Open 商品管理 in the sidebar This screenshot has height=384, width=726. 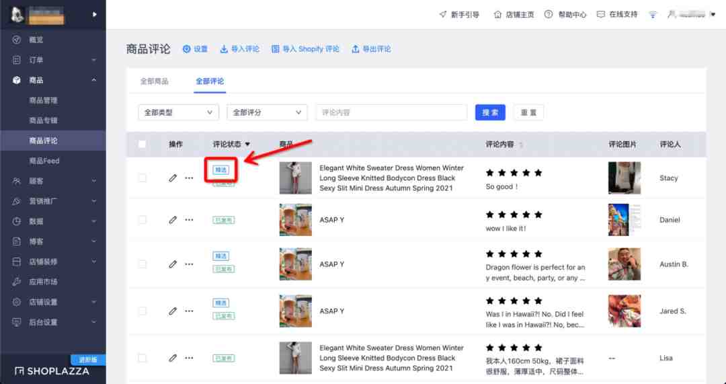(x=44, y=100)
